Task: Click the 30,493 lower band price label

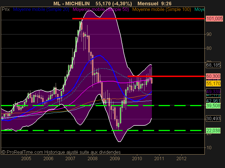Action: tap(213, 118)
